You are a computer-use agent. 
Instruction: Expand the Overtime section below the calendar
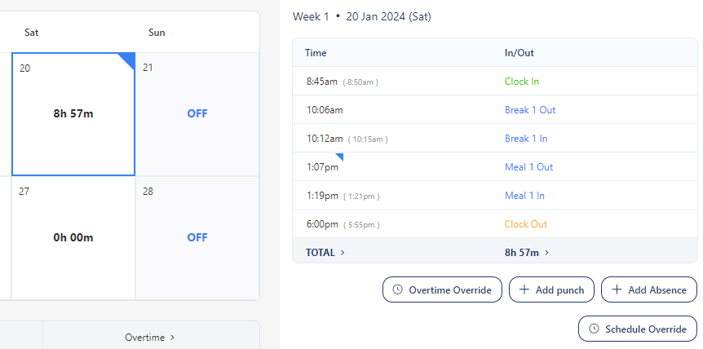[150, 337]
